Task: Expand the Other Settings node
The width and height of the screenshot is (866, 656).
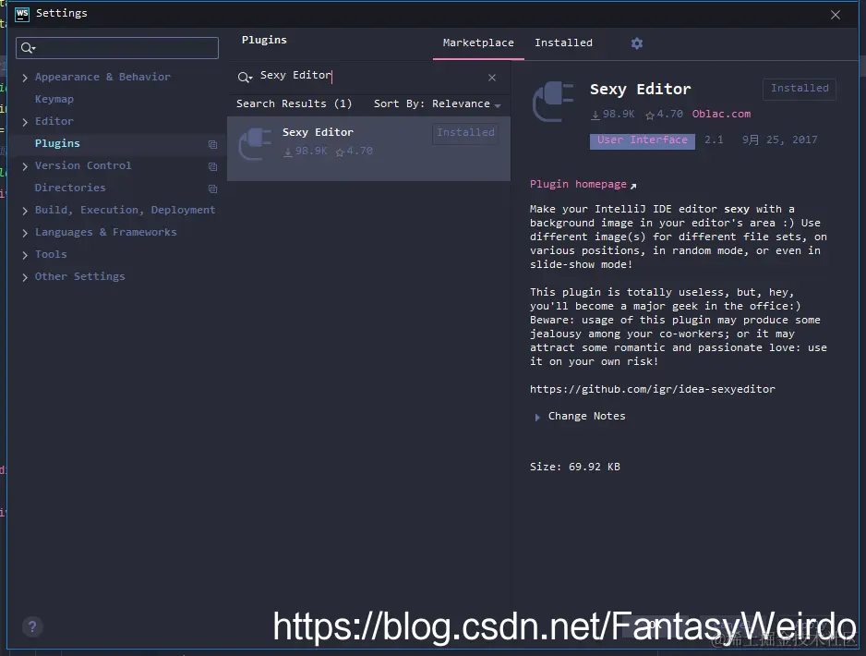Action: [x=25, y=277]
